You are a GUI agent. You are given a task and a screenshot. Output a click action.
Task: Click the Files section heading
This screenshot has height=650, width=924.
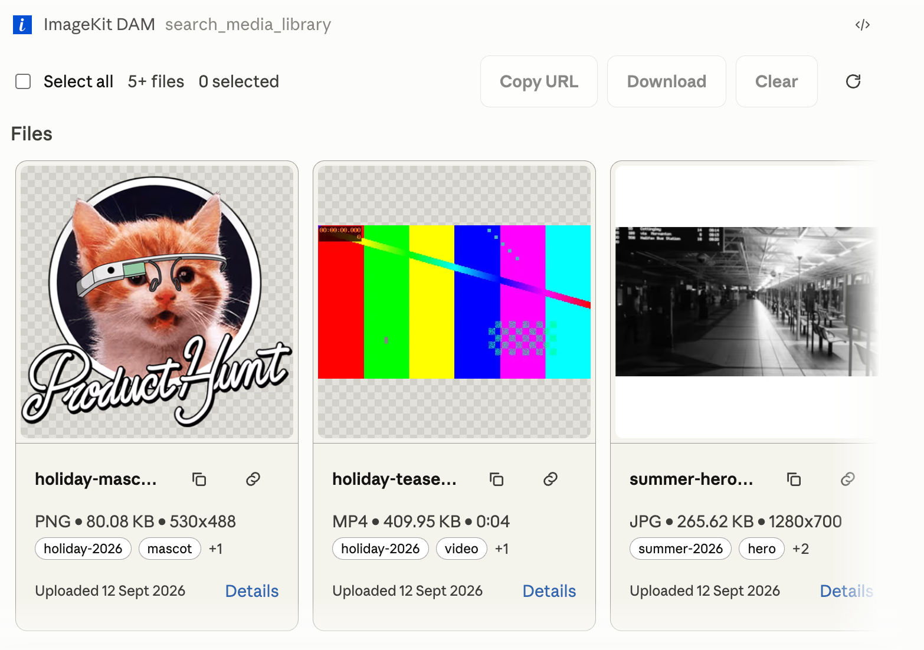32,134
